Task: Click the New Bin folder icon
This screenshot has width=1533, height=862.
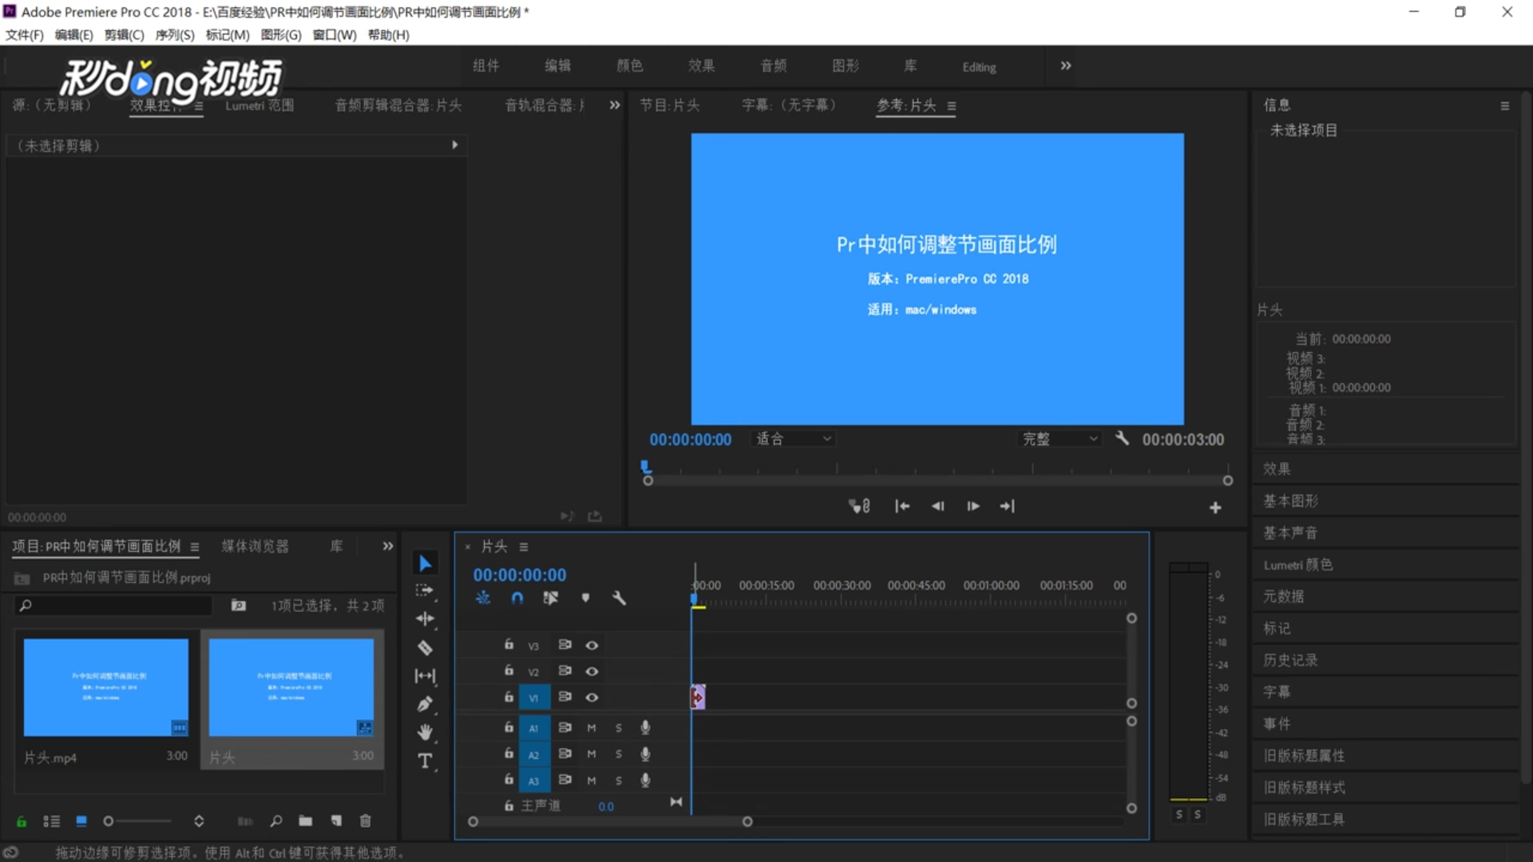Action: pos(306,820)
